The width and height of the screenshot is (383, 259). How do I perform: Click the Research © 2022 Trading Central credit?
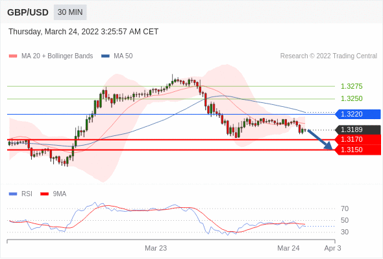328,56
